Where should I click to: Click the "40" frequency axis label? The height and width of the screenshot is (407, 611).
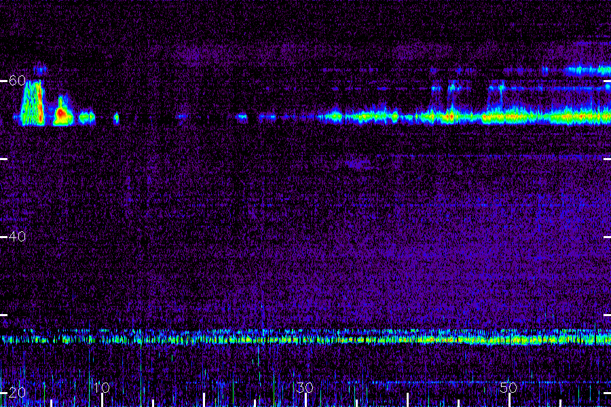[x=17, y=237]
